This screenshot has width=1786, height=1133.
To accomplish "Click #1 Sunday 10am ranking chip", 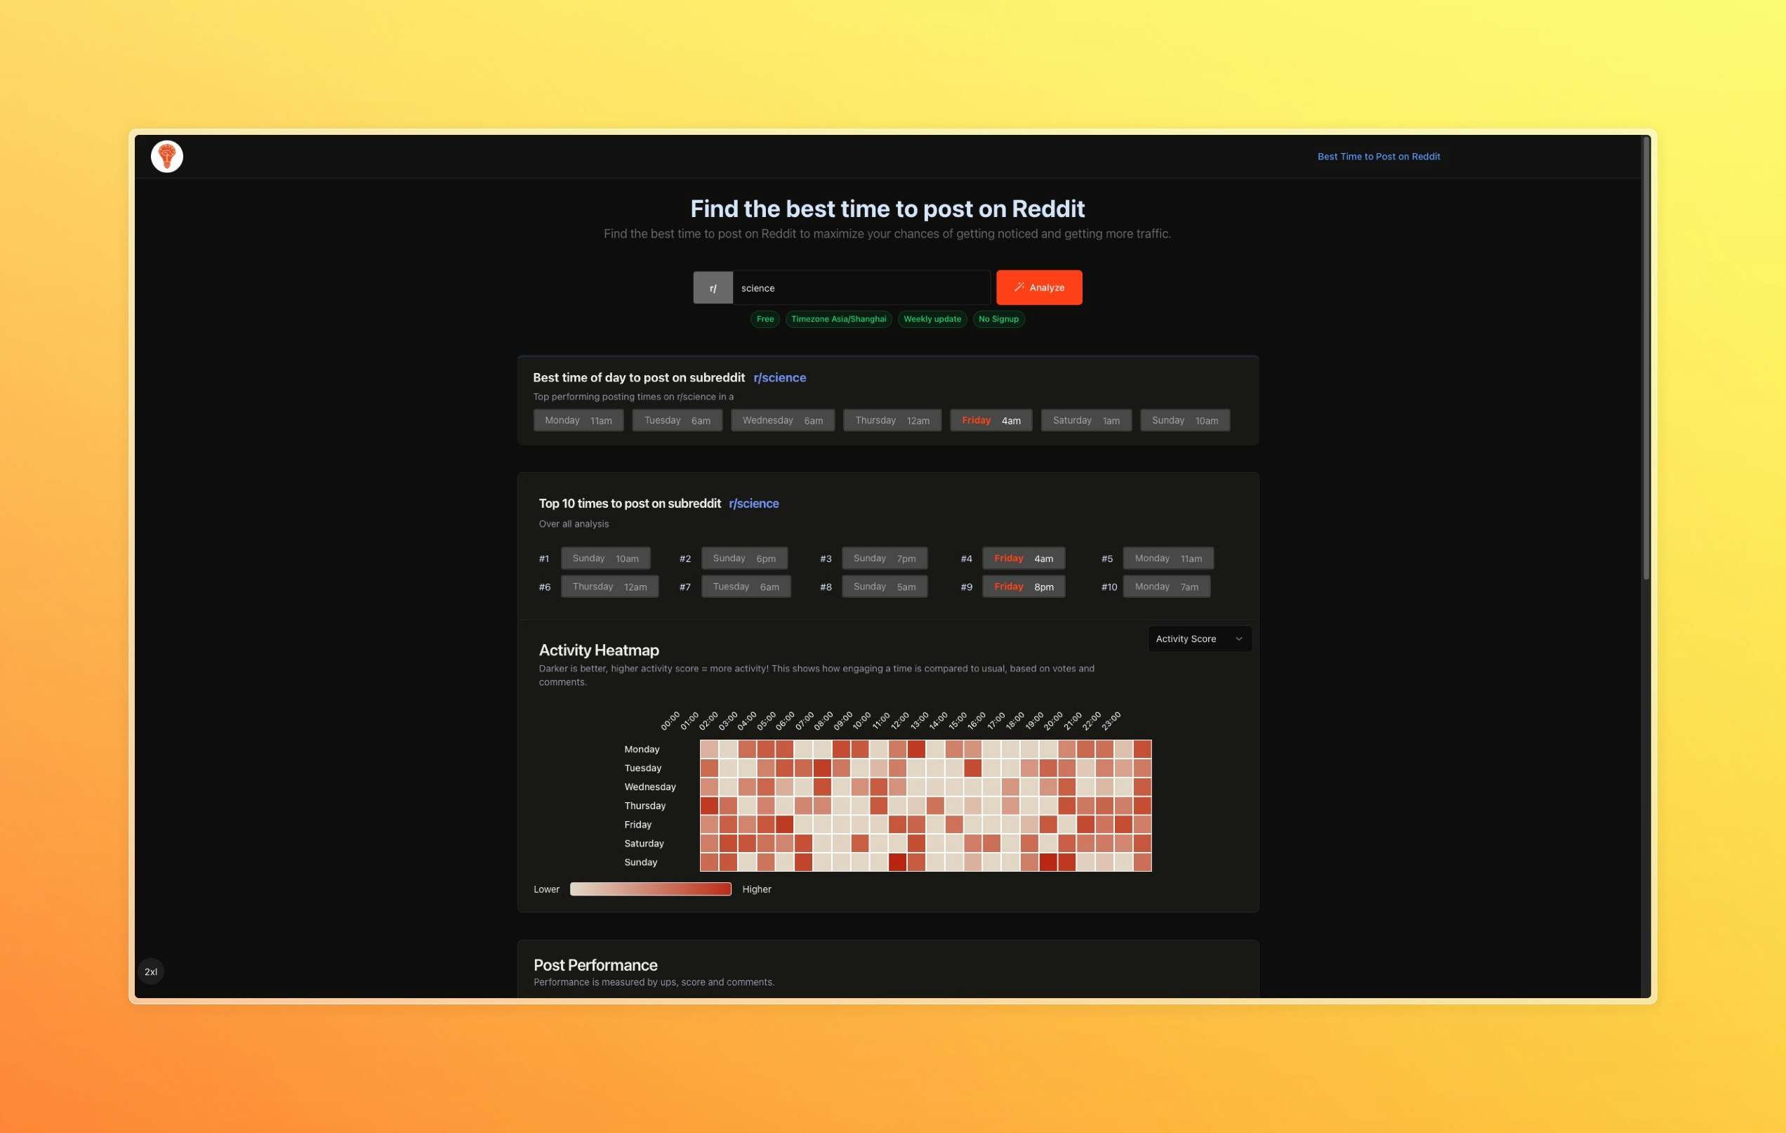I will tap(605, 558).
